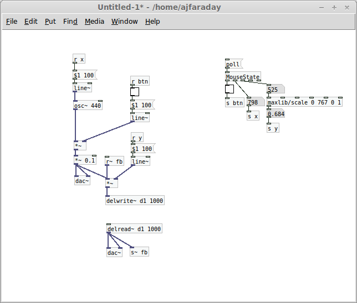Select the cord from osc~ 440 down to *~
The image size is (357, 303).
pyautogui.click(x=75, y=126)
